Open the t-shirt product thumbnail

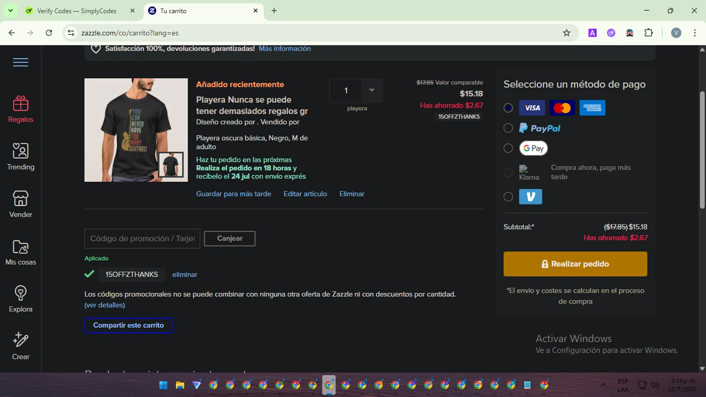point(136,130)
